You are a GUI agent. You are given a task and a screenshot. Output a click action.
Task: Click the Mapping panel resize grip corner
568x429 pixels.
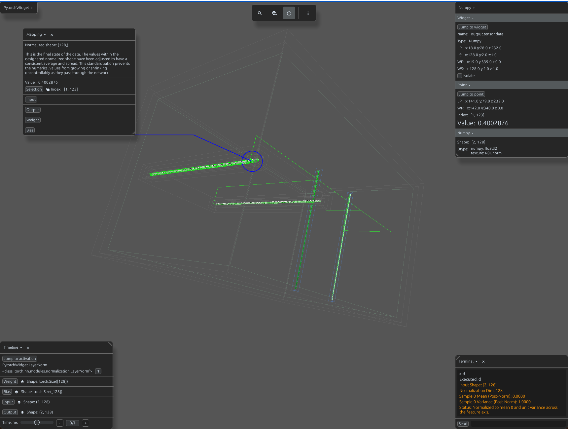click(x=133, y=133)
